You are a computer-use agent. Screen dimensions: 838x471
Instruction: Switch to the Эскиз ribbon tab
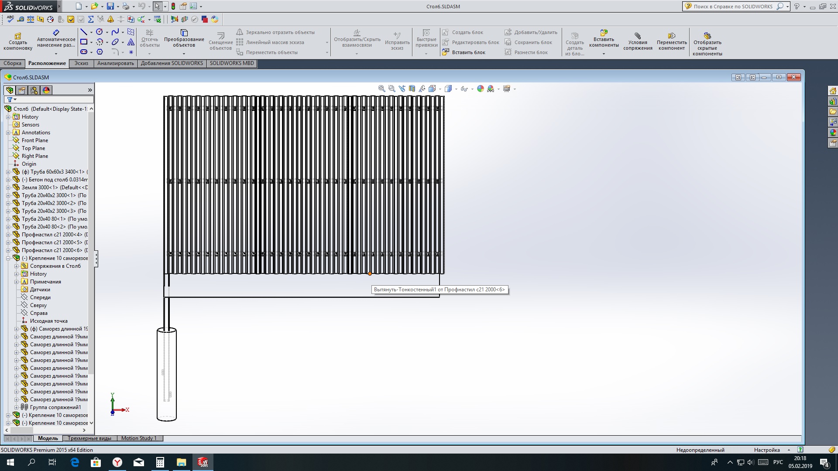pyautogui.click(x=81, y=63)
